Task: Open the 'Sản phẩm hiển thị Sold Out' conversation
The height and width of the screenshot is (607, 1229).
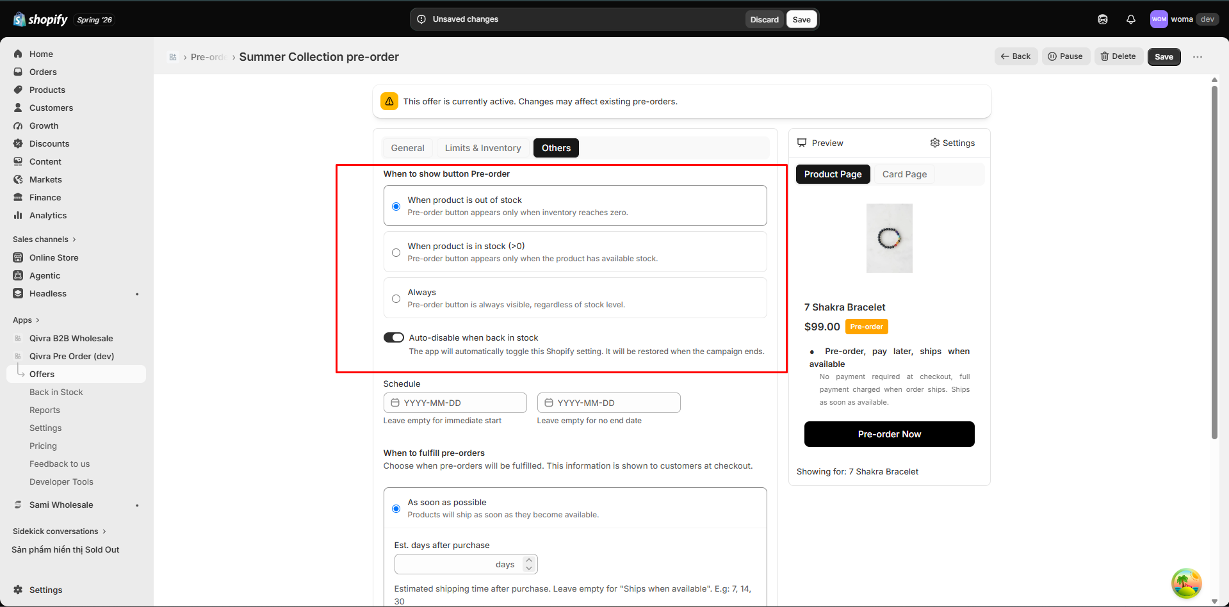Action: coord(65,549)
